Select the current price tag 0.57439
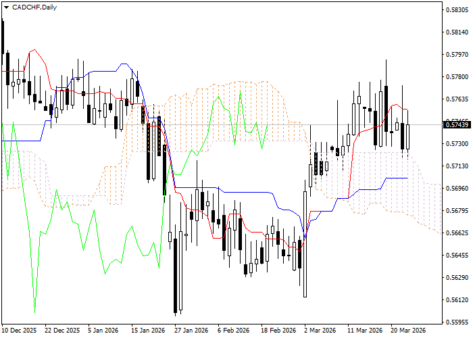The width and height of the screenshot is (473, 338). pos(457,124)
